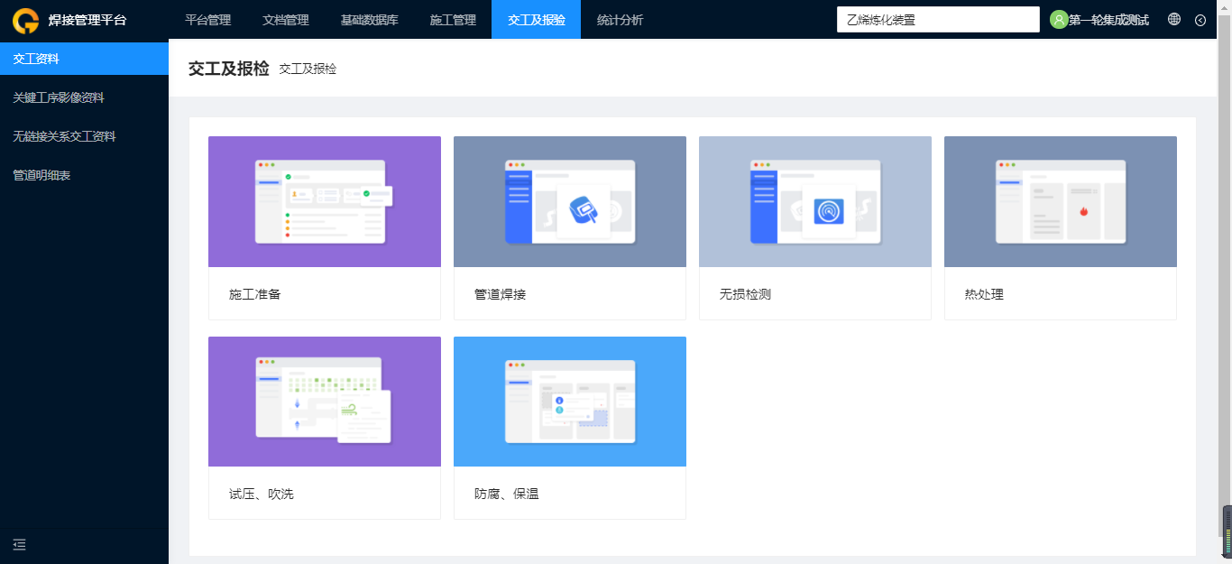
Task: Open the 试压、吹洗 card thumbnail
Action: (325, 402)
